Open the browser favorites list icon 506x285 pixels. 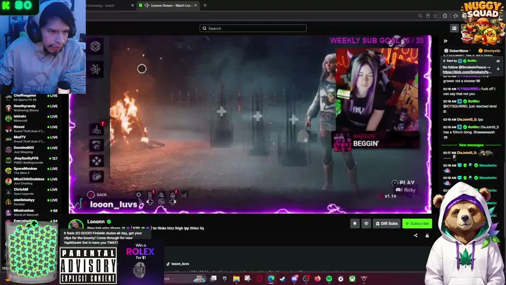click(x=456, y=16)
